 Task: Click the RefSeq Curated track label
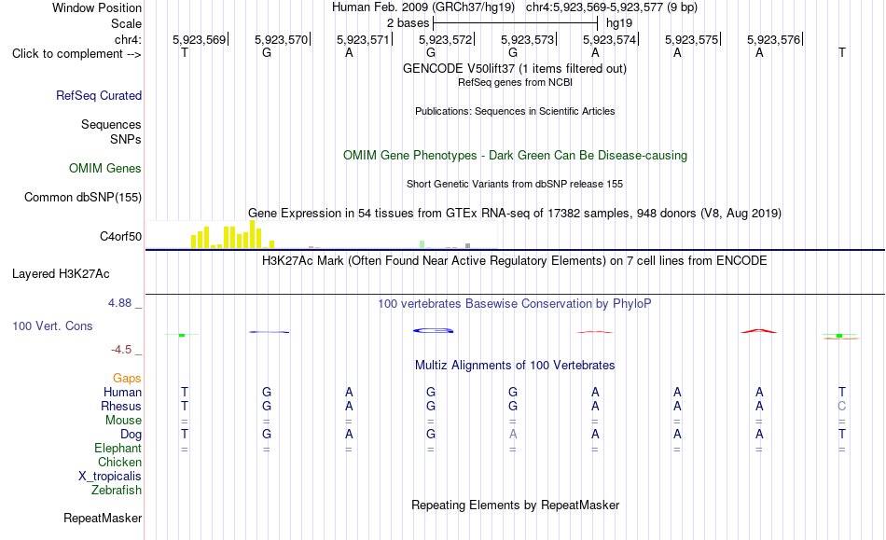(x=99, y=96)
